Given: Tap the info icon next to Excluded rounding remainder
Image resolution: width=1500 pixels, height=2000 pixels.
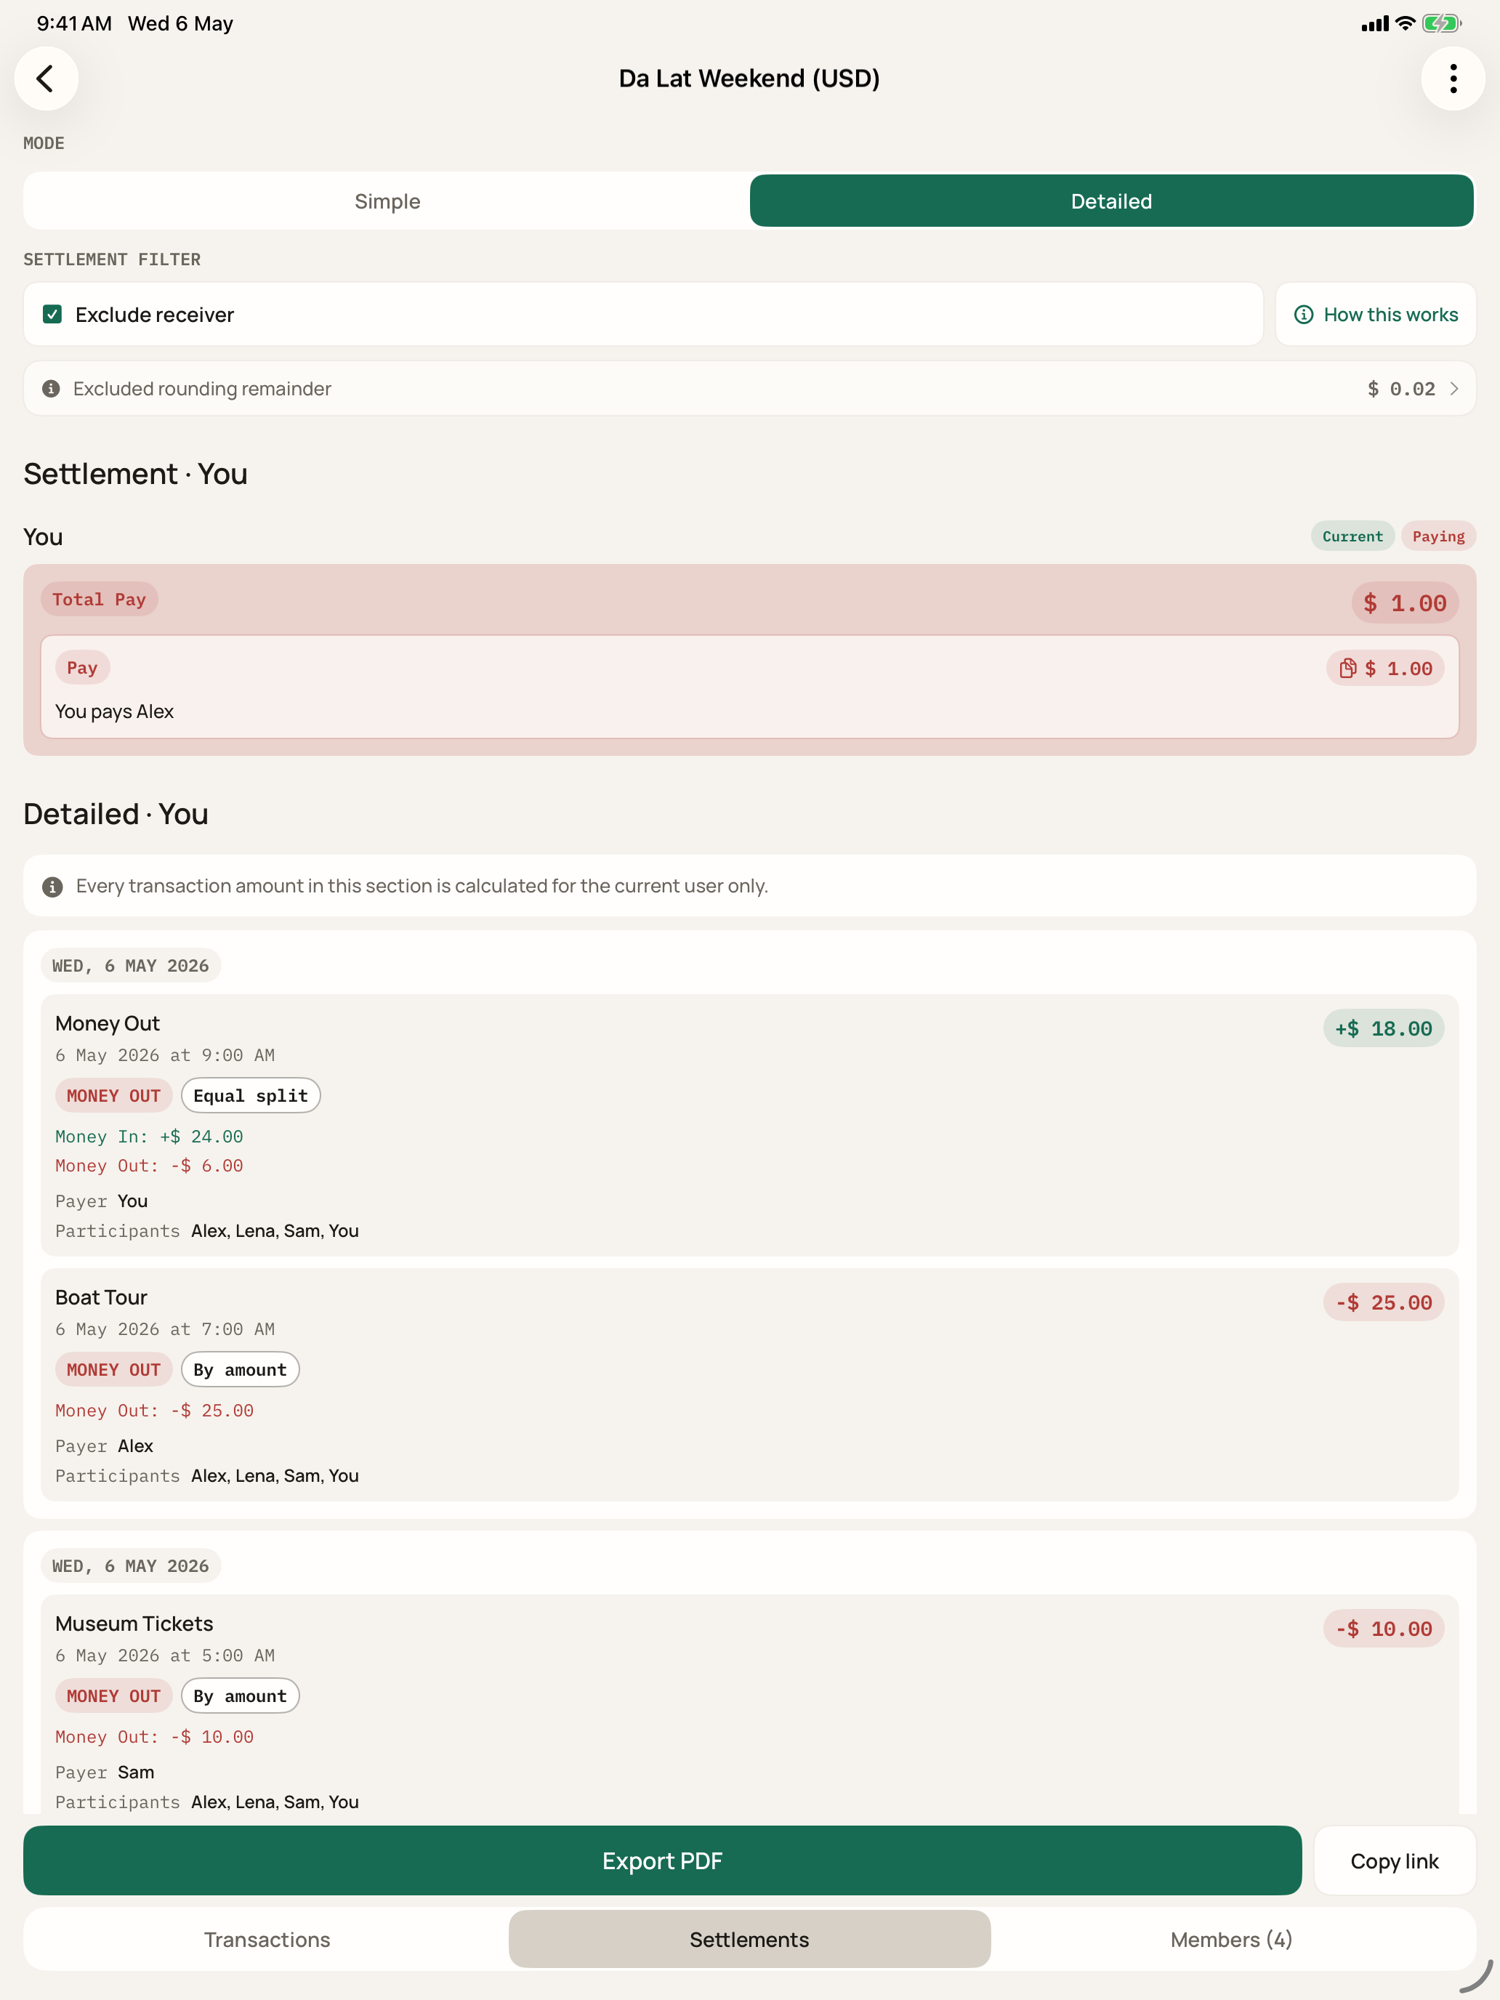Looking at the screenshot, I should click(52, 389).
